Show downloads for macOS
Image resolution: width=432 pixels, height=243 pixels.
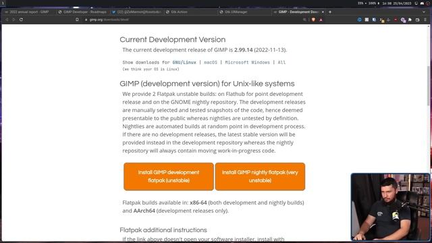[x=211, y=63]
